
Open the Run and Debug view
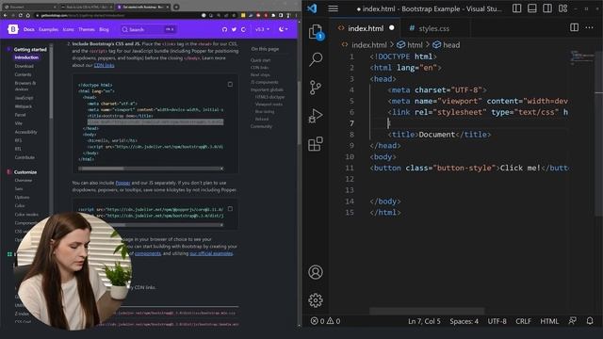[x=316, y=116]
